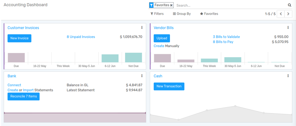Open Vendor Bills three-dot menu

coord(288,28)
